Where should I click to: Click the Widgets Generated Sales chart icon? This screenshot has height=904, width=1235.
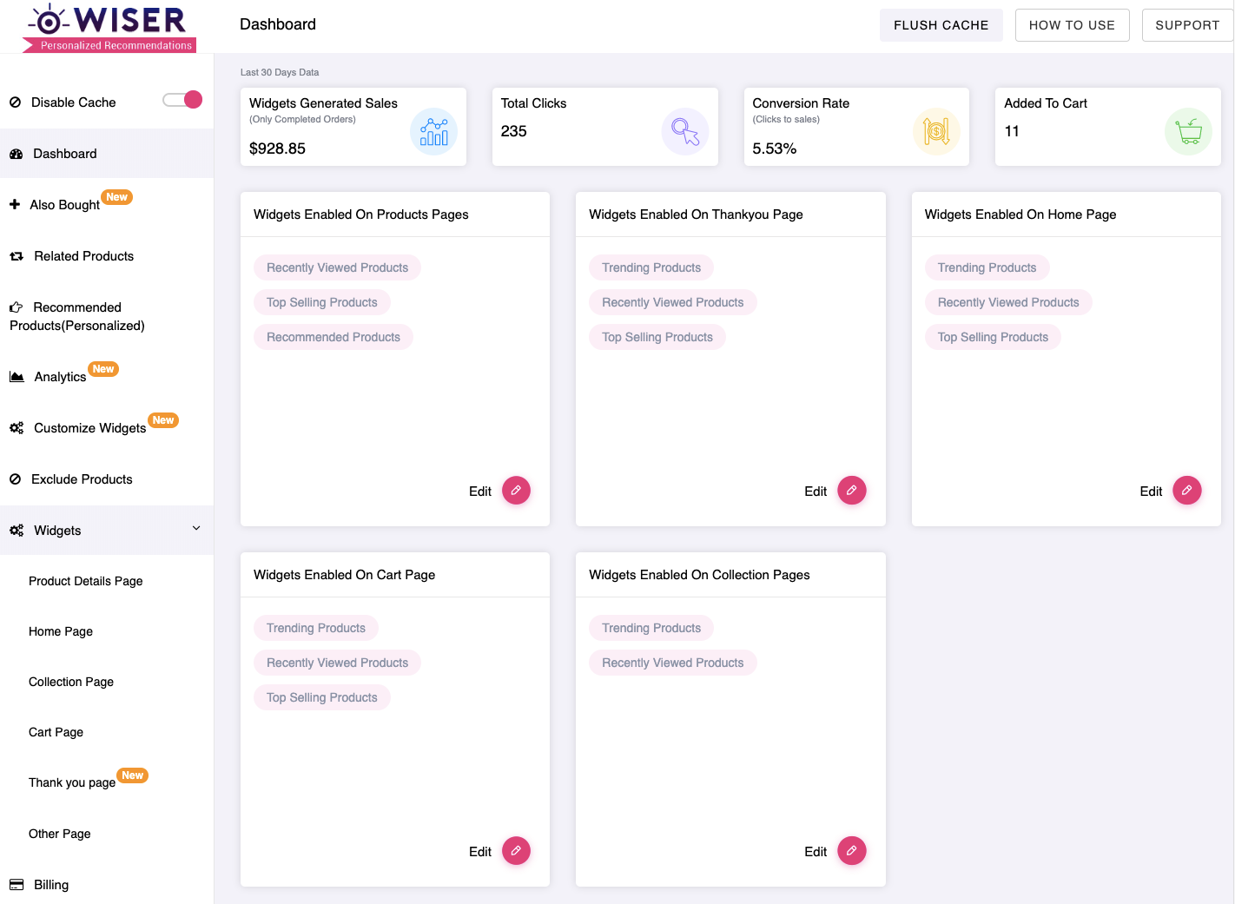click(x=433, y=132)
